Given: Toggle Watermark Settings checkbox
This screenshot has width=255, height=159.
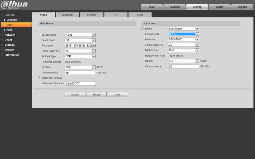Looking at the screenshot, I should (x=39, y=78).
